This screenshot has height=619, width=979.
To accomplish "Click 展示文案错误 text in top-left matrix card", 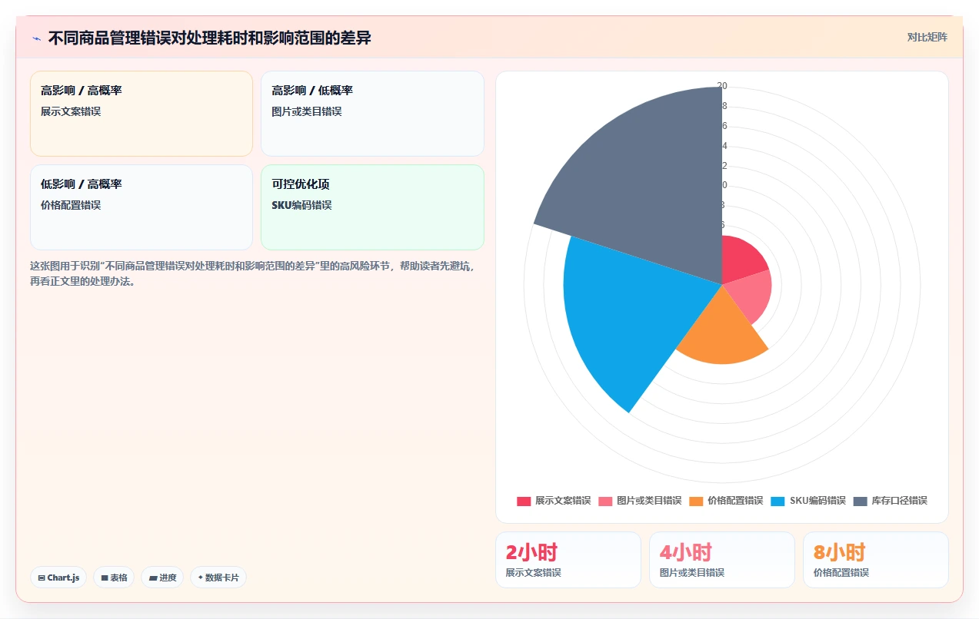I will click(71, 111).
